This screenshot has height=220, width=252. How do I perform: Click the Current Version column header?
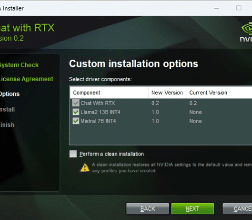[x=219, y=93]
